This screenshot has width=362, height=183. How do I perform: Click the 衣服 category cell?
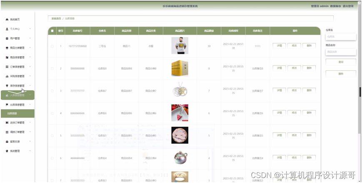click(x=151, y=46)
